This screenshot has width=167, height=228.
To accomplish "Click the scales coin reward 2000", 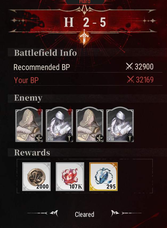I will [x=36, y=177].
